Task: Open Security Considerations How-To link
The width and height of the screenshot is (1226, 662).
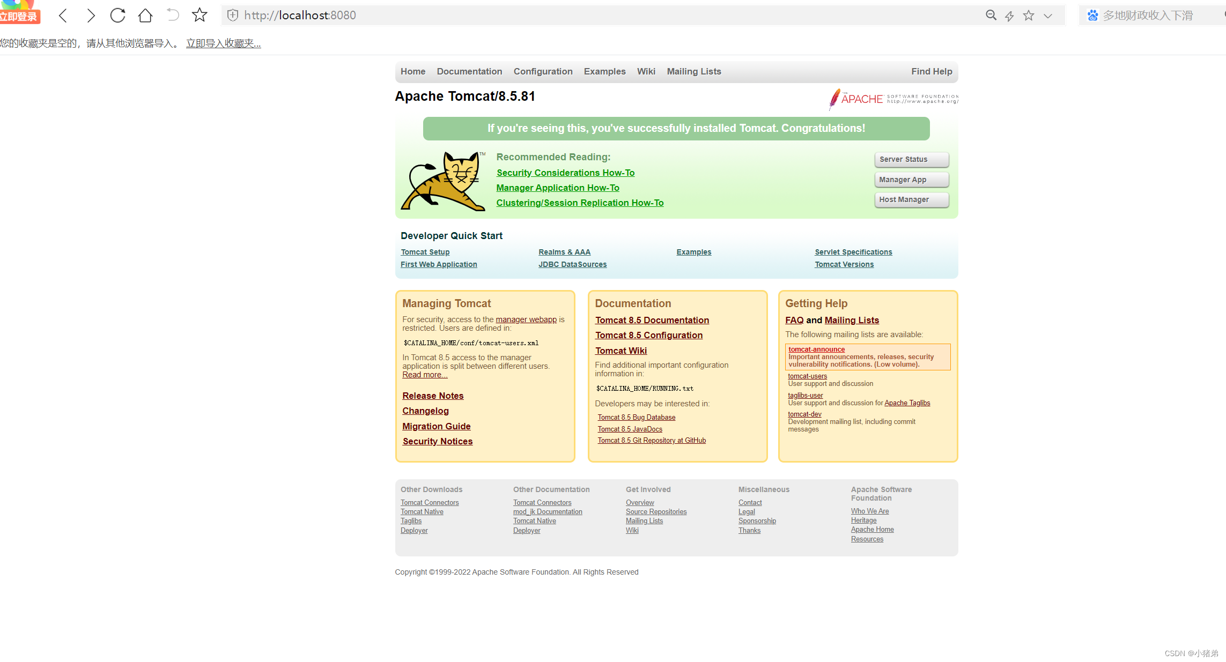Action: [565, 173]
